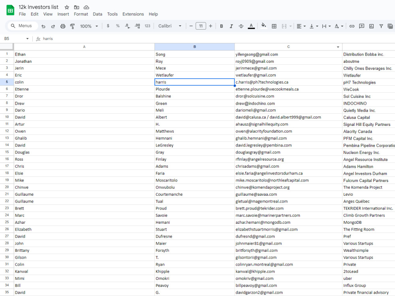Check the cloud save status icon

[x=87, y=7]
